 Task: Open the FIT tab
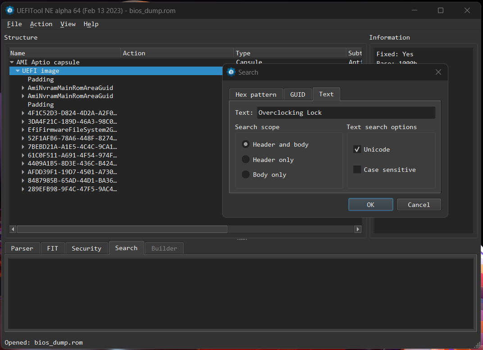click(52, 248)
